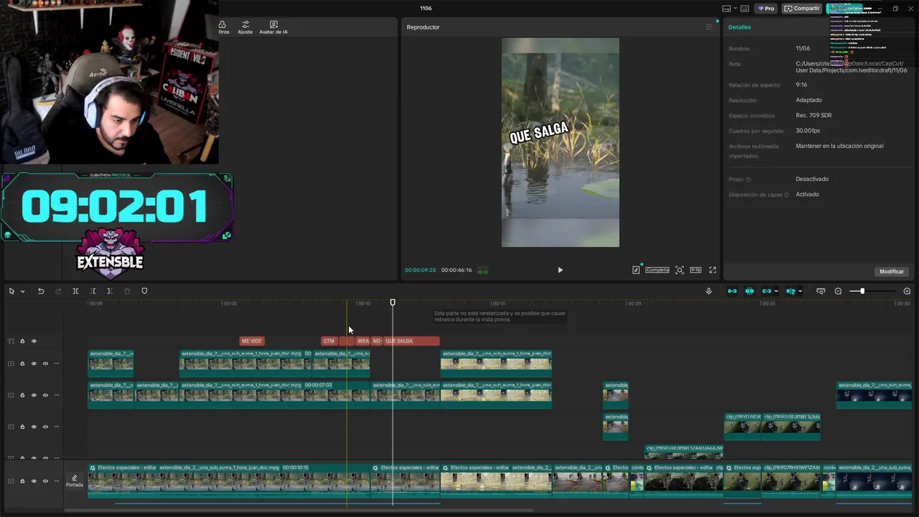Toggle the main track magnet icon
919x517 pixels.
click(x=732, y=291)
